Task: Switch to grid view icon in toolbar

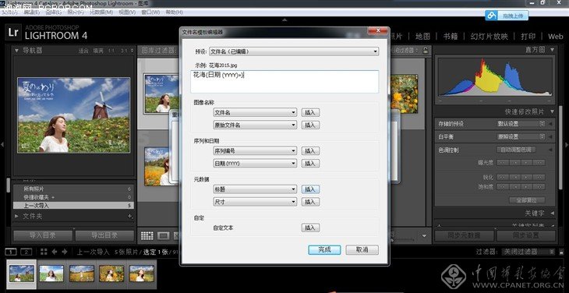Action: (x=147, y=235)
